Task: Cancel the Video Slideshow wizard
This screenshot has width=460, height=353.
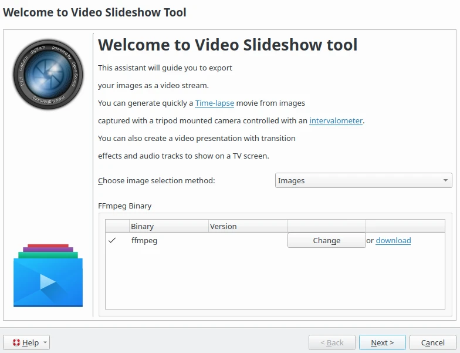Action: pyautogui.click(x=432, y=342)
